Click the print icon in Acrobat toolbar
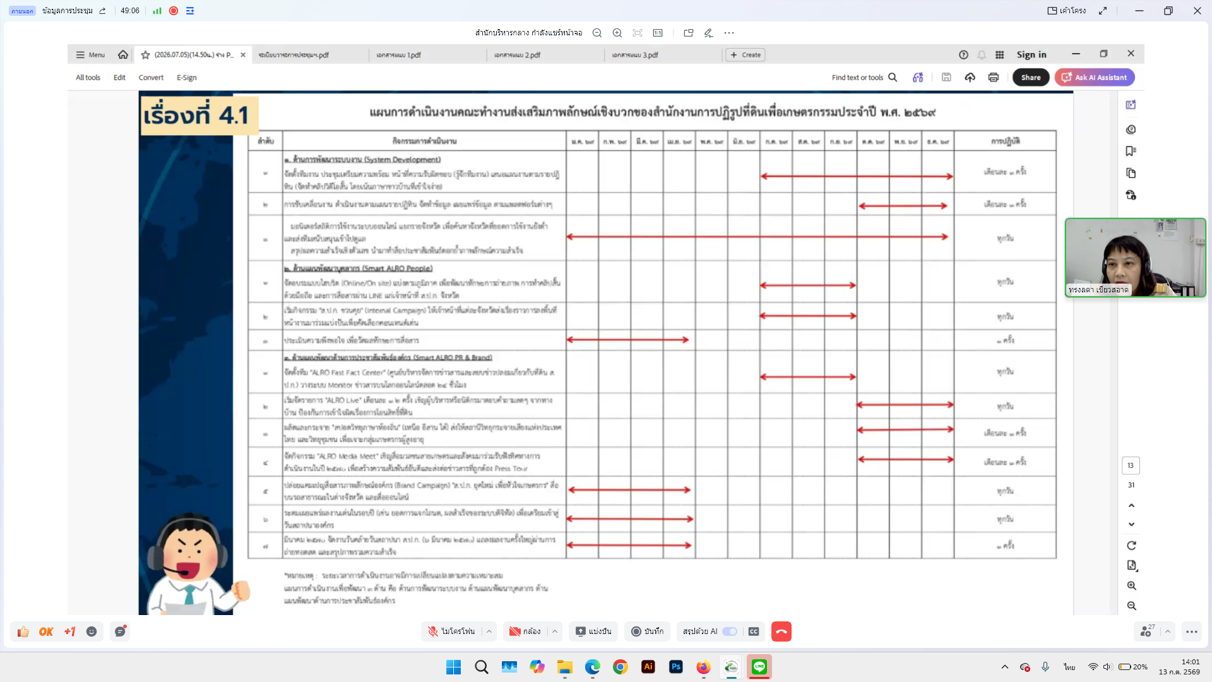The image size is (1212, 682). pyautogui.click(x=994, y=77)
